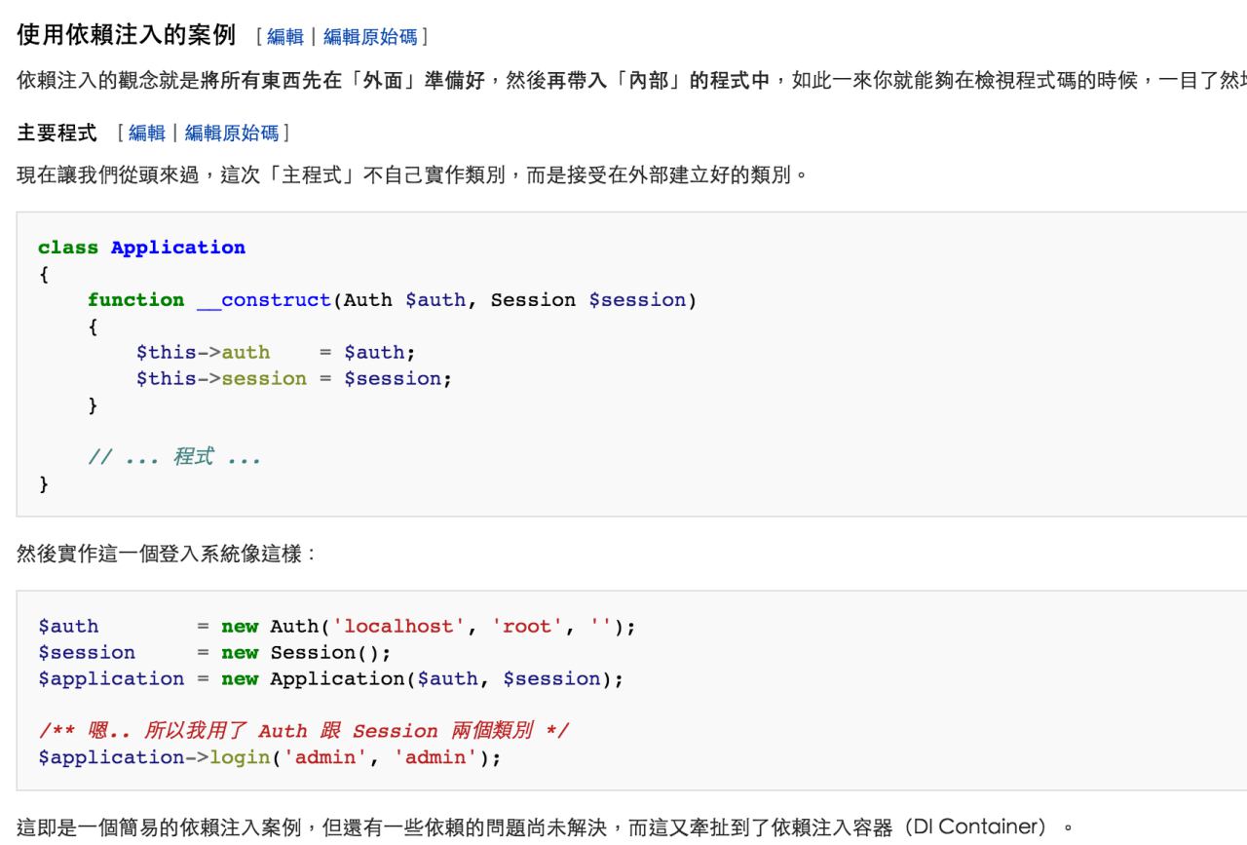Open 編輯原始碼 link next to 主要程式
The image size is (1247, 845).
[234, 131]
